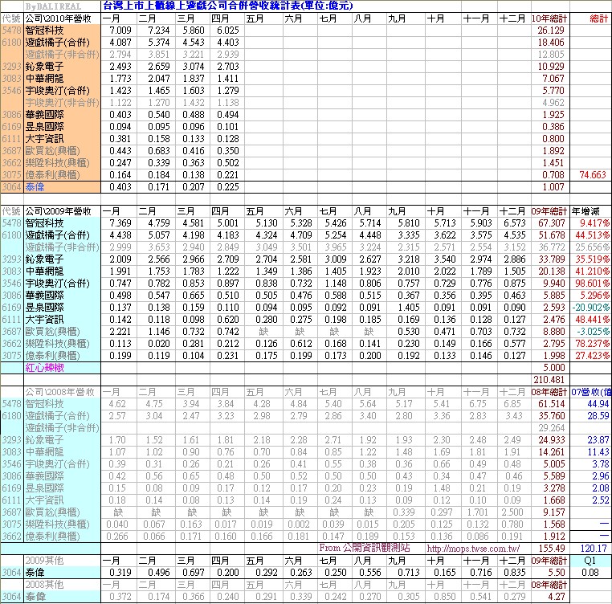Select 遊戲橘子(合併) growth rate 44.513%
This screenshot has width=612, height=604.
tap(592, 235)
